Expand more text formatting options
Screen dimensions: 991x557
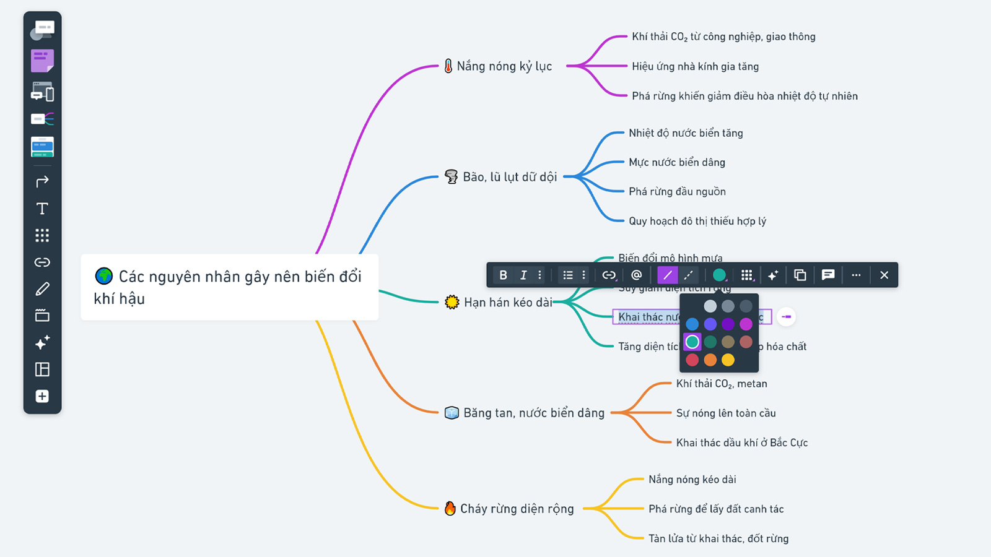tap(539, 275)
